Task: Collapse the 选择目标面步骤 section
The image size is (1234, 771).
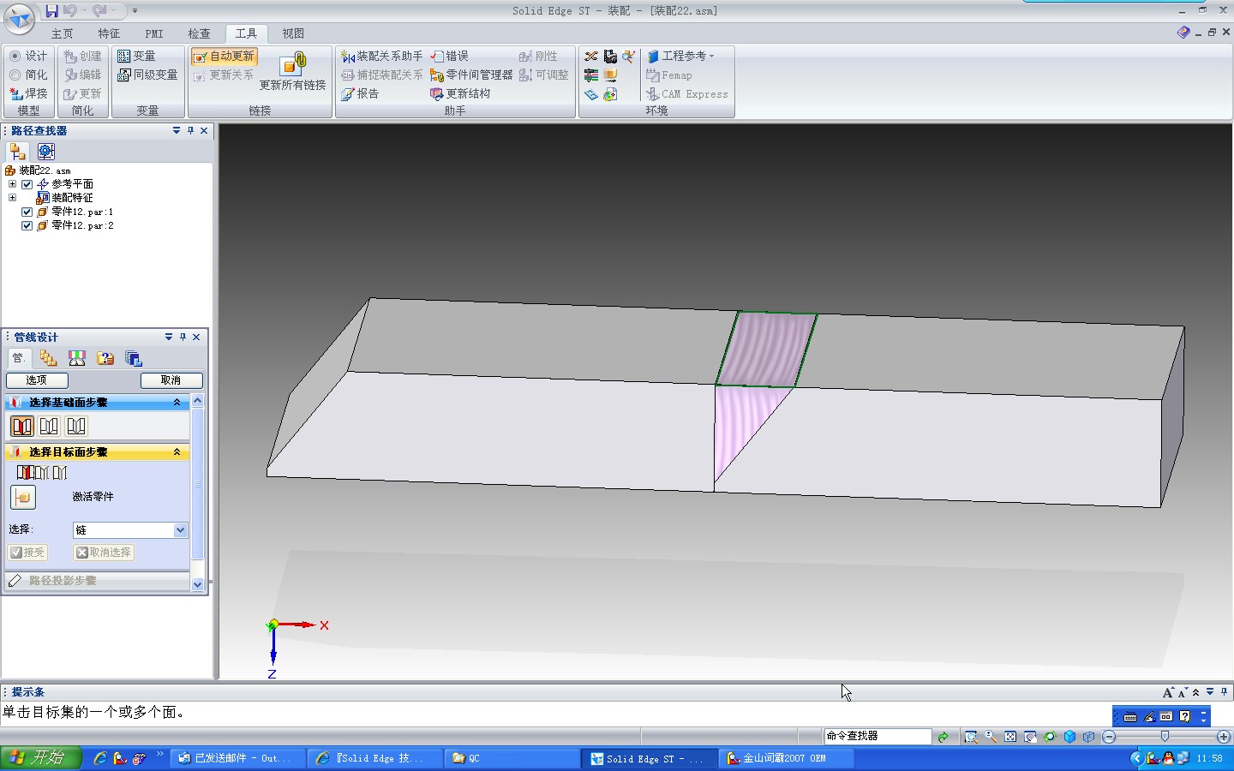Action: (x=177, y=452)
